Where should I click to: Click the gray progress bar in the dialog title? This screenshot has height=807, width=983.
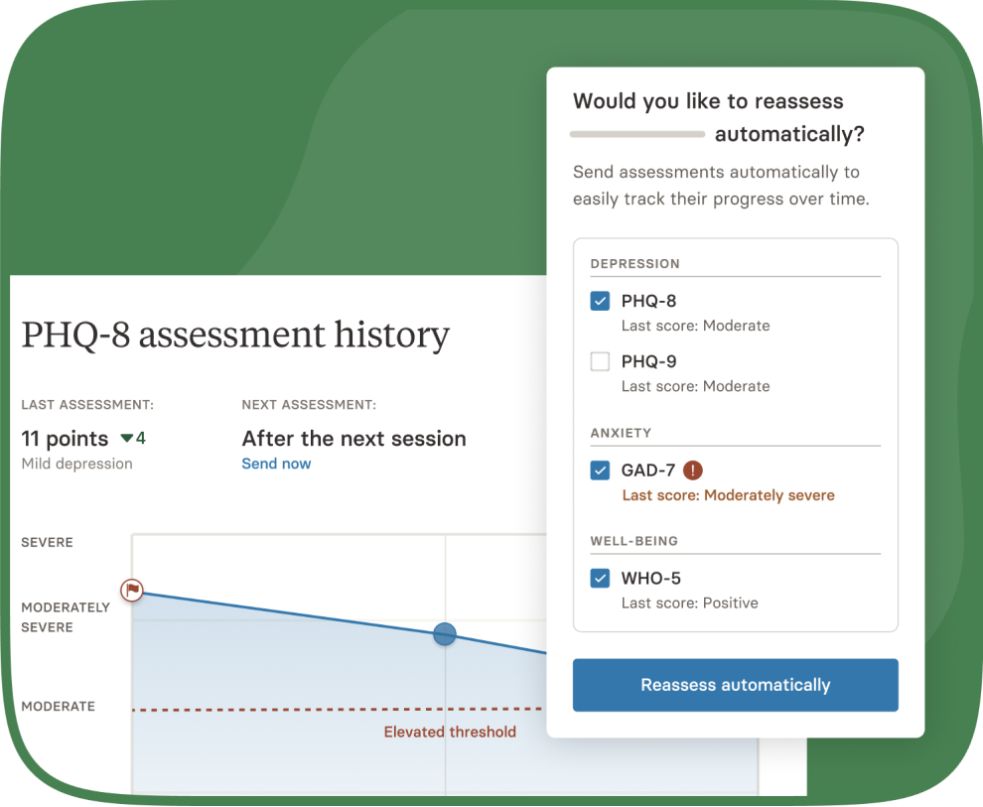tap(637, 132)
